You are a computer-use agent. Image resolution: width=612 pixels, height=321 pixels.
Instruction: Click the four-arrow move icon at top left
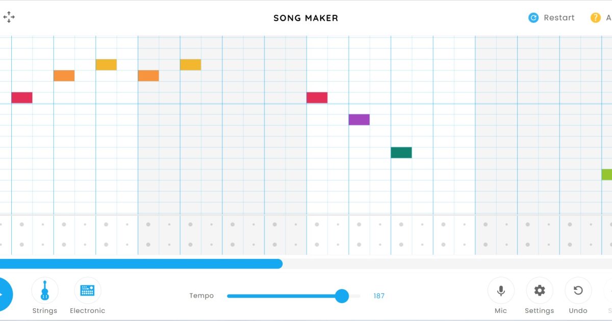coord(9,17)
